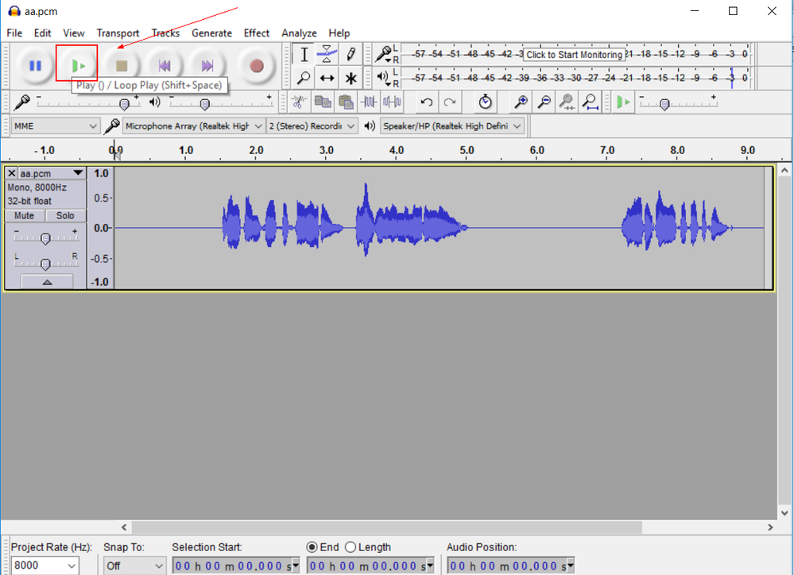
Task: Click the track gain slider
Action: coord(45,237)
